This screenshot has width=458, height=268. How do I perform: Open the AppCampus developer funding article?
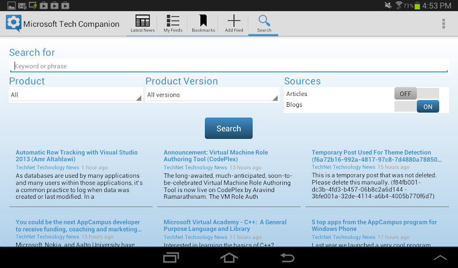coord(78,226)
